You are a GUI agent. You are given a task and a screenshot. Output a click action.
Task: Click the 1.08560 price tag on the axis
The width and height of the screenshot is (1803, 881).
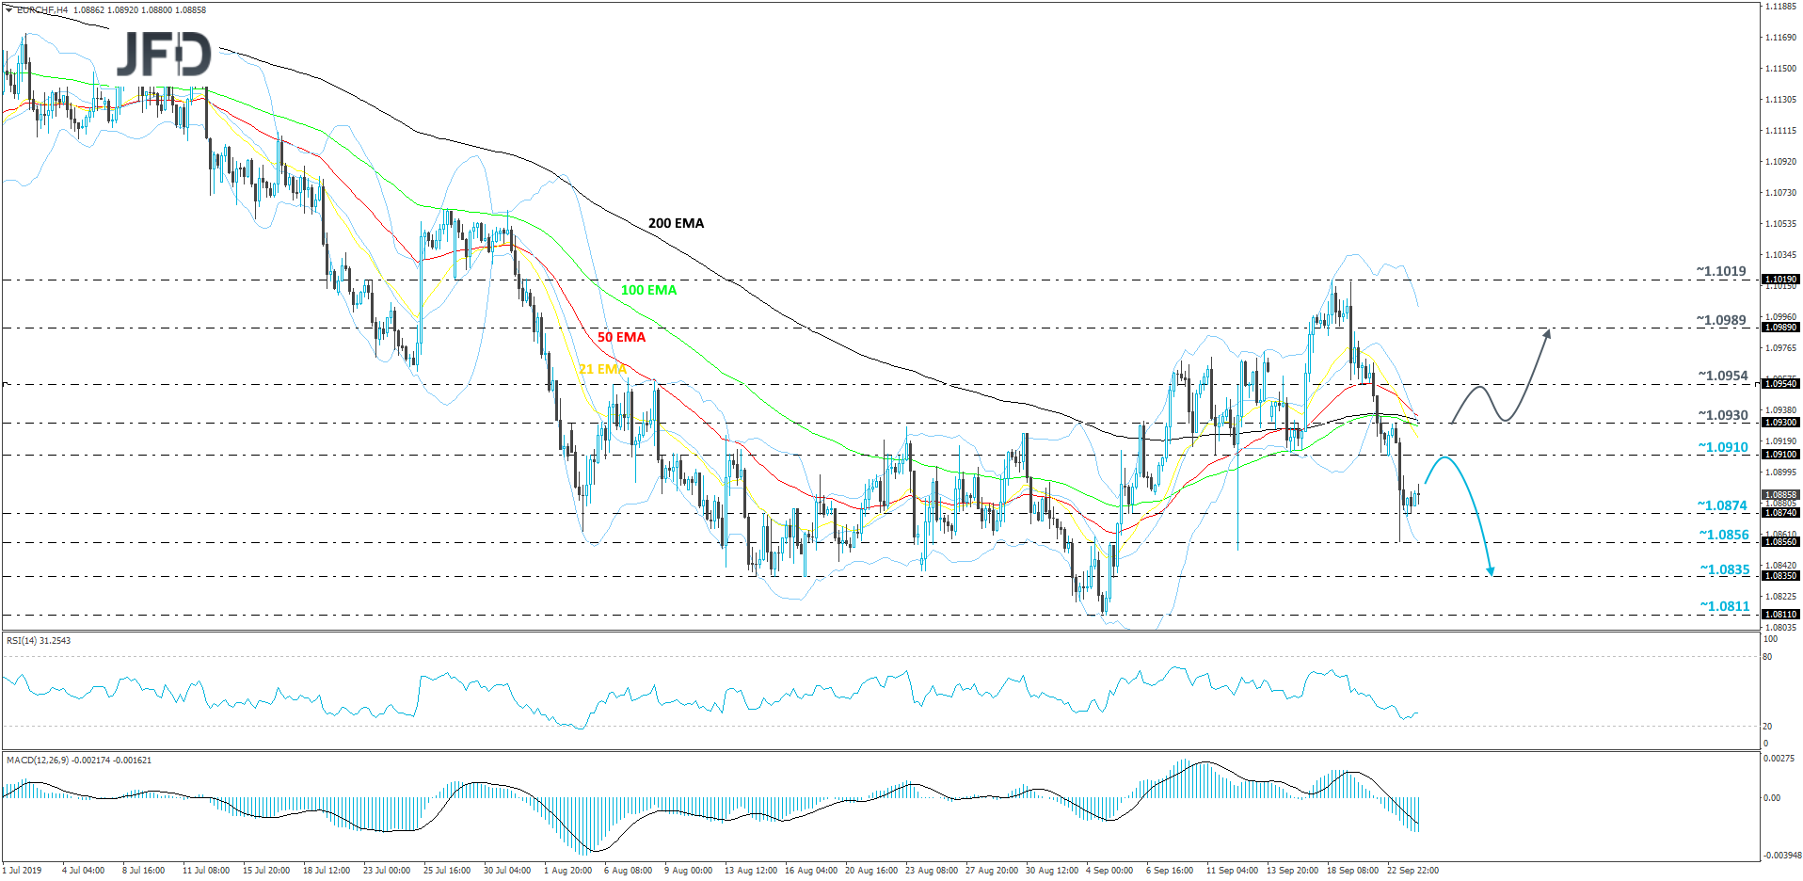pyautogui.click(x=1780, y=542)
